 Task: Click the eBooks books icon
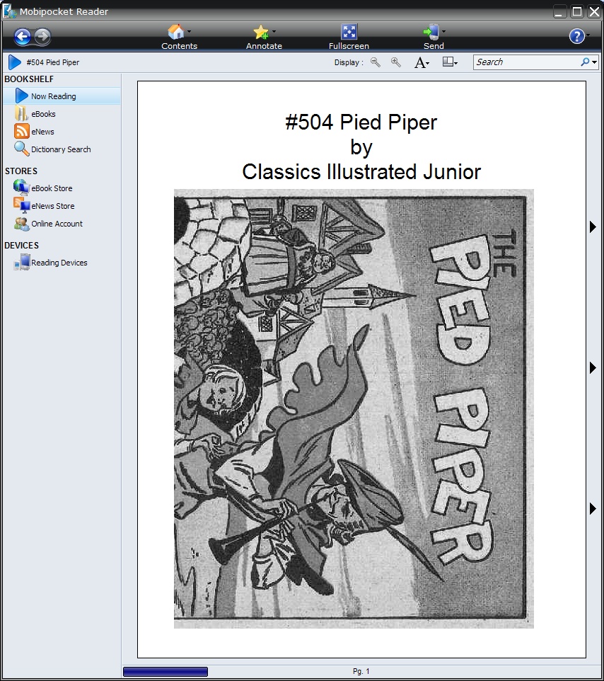tap(21, 113)
